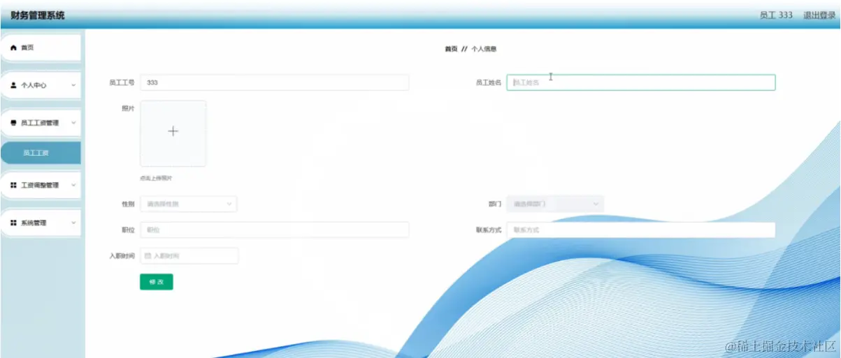This screenshot has height=358, width=841.
Task: Open the 首页 sidebar menu item
Action: [x=41, y=48]
